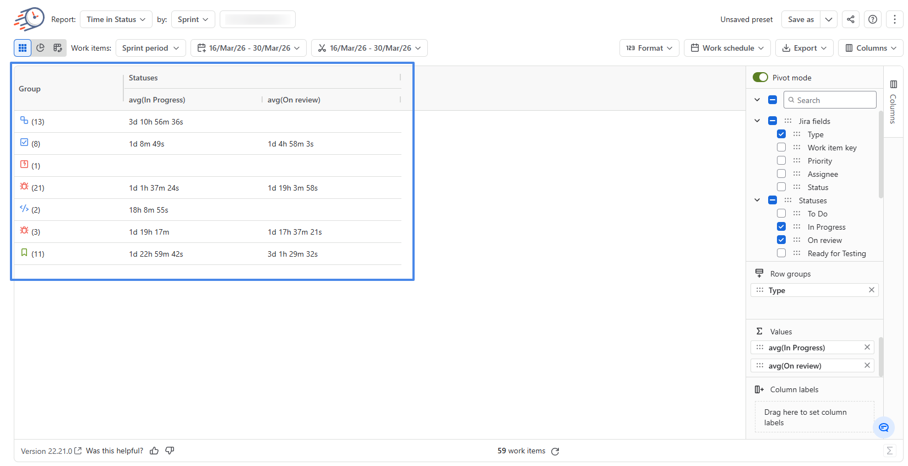The image size is (908, 466).
Task: Open the Sprint grouping dropdown
Action: pos(193,19)
